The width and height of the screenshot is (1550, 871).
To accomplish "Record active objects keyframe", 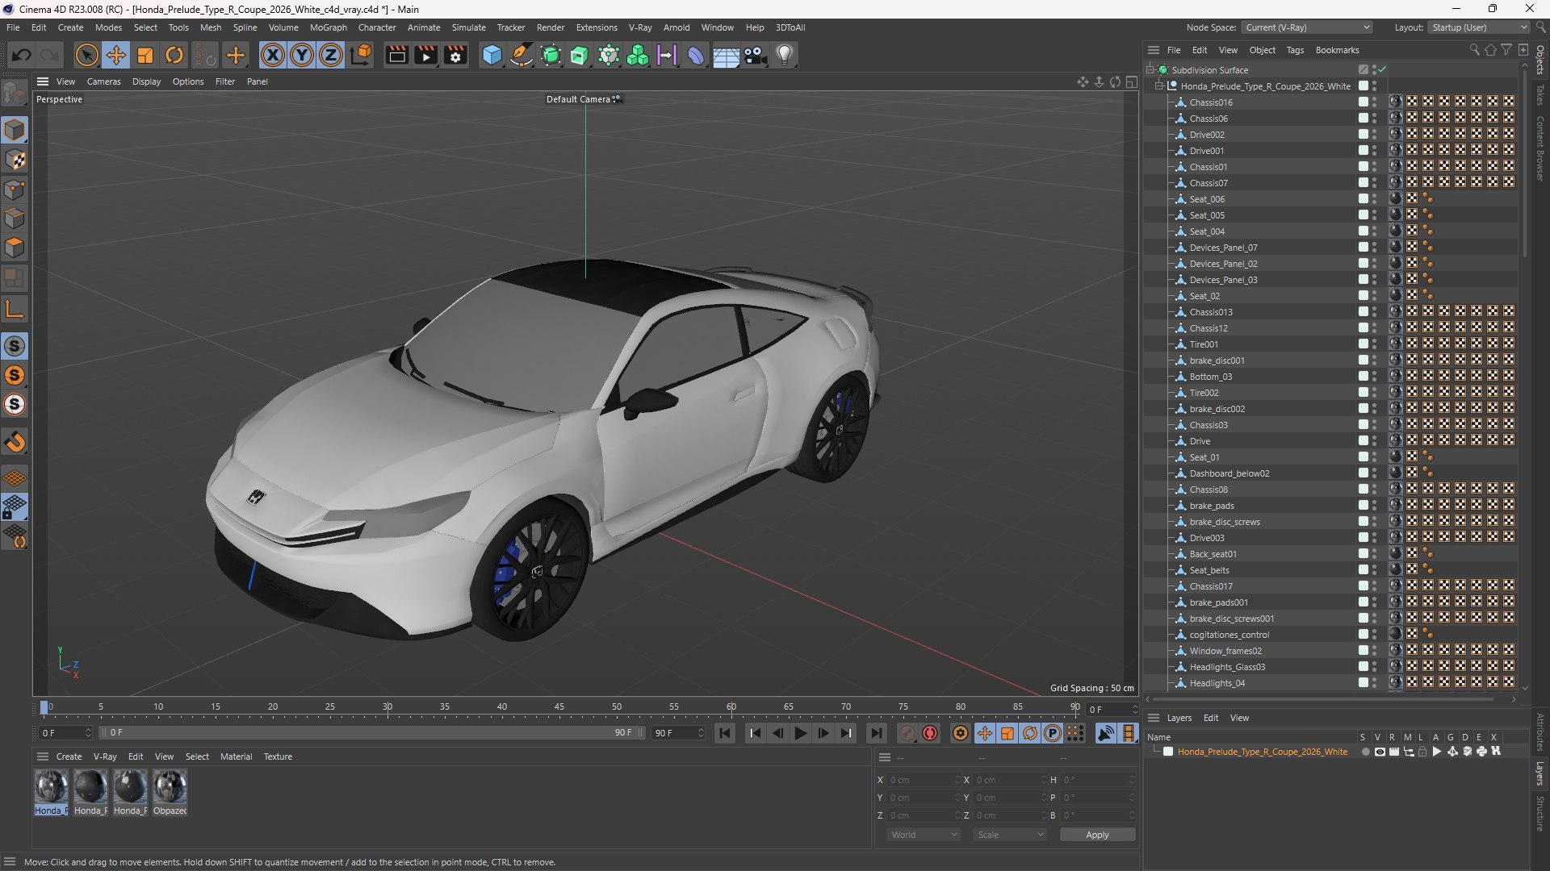I will 907,733.
